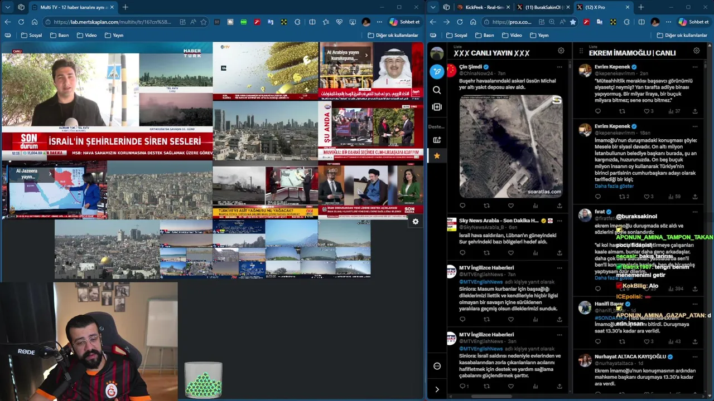Click the Multi TV address bar URL
The image size is (714, 401).
pos(113,22)
